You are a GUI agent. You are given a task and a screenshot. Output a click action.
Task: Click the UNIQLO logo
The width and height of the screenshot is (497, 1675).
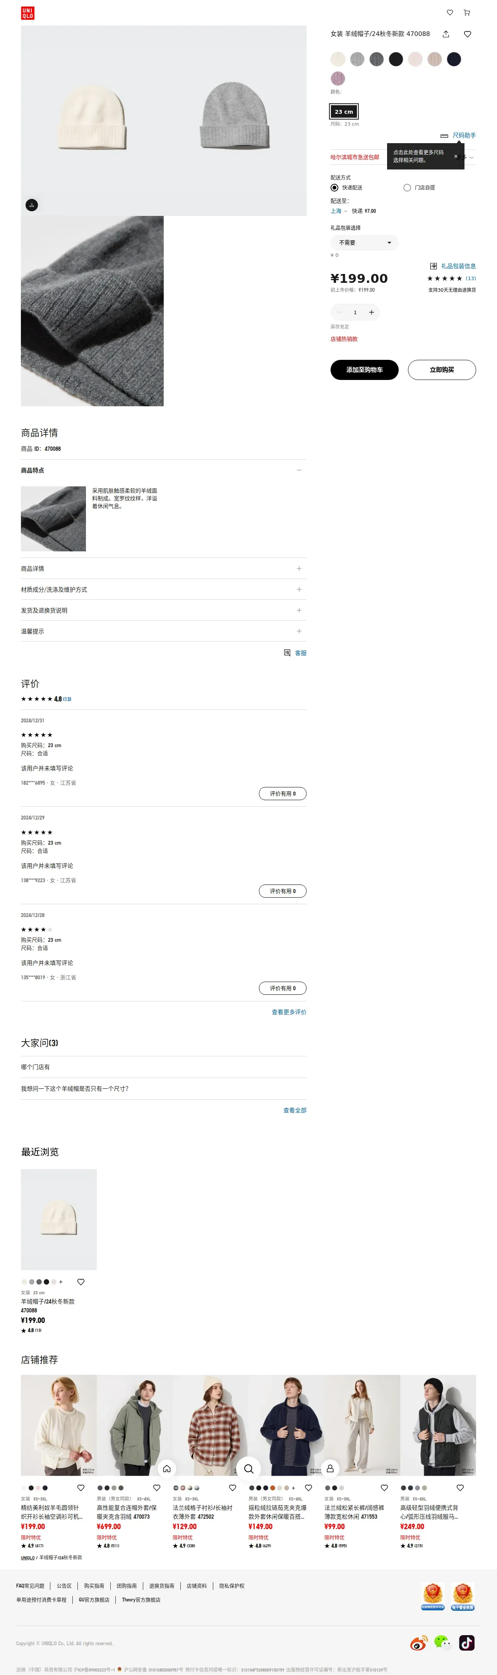click(27, 13)
